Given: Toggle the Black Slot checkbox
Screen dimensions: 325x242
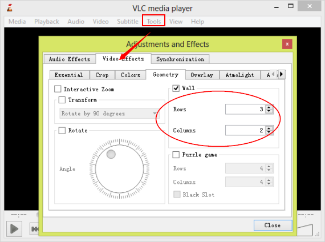Looking at the screenshot, I should pyautogui.click(x=177, y=194).
